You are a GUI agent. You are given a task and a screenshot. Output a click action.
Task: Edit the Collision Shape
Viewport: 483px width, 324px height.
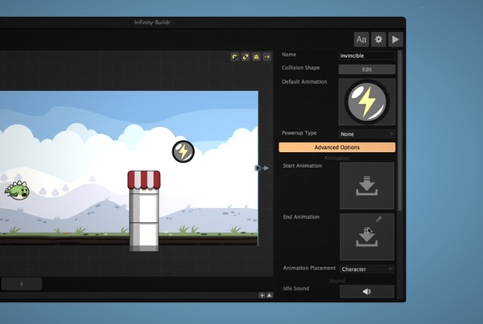tap(367, 69)
